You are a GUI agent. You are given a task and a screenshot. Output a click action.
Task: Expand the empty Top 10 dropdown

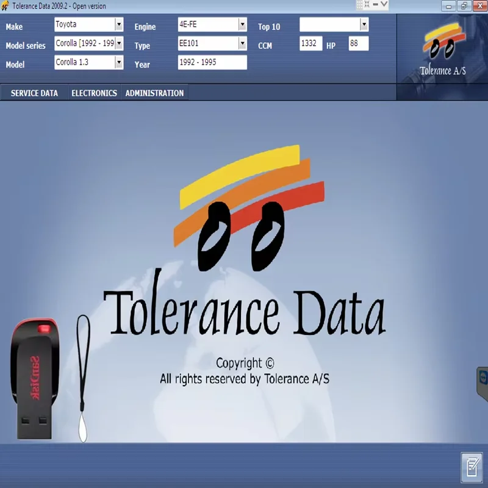coord(334,24)
